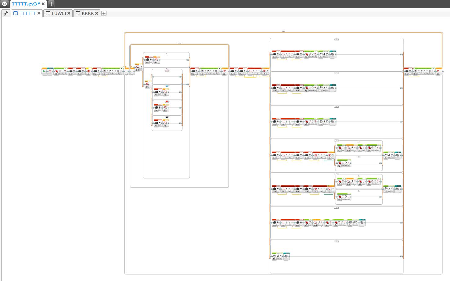Click the green Start block play icon

(x=44, y=71)
